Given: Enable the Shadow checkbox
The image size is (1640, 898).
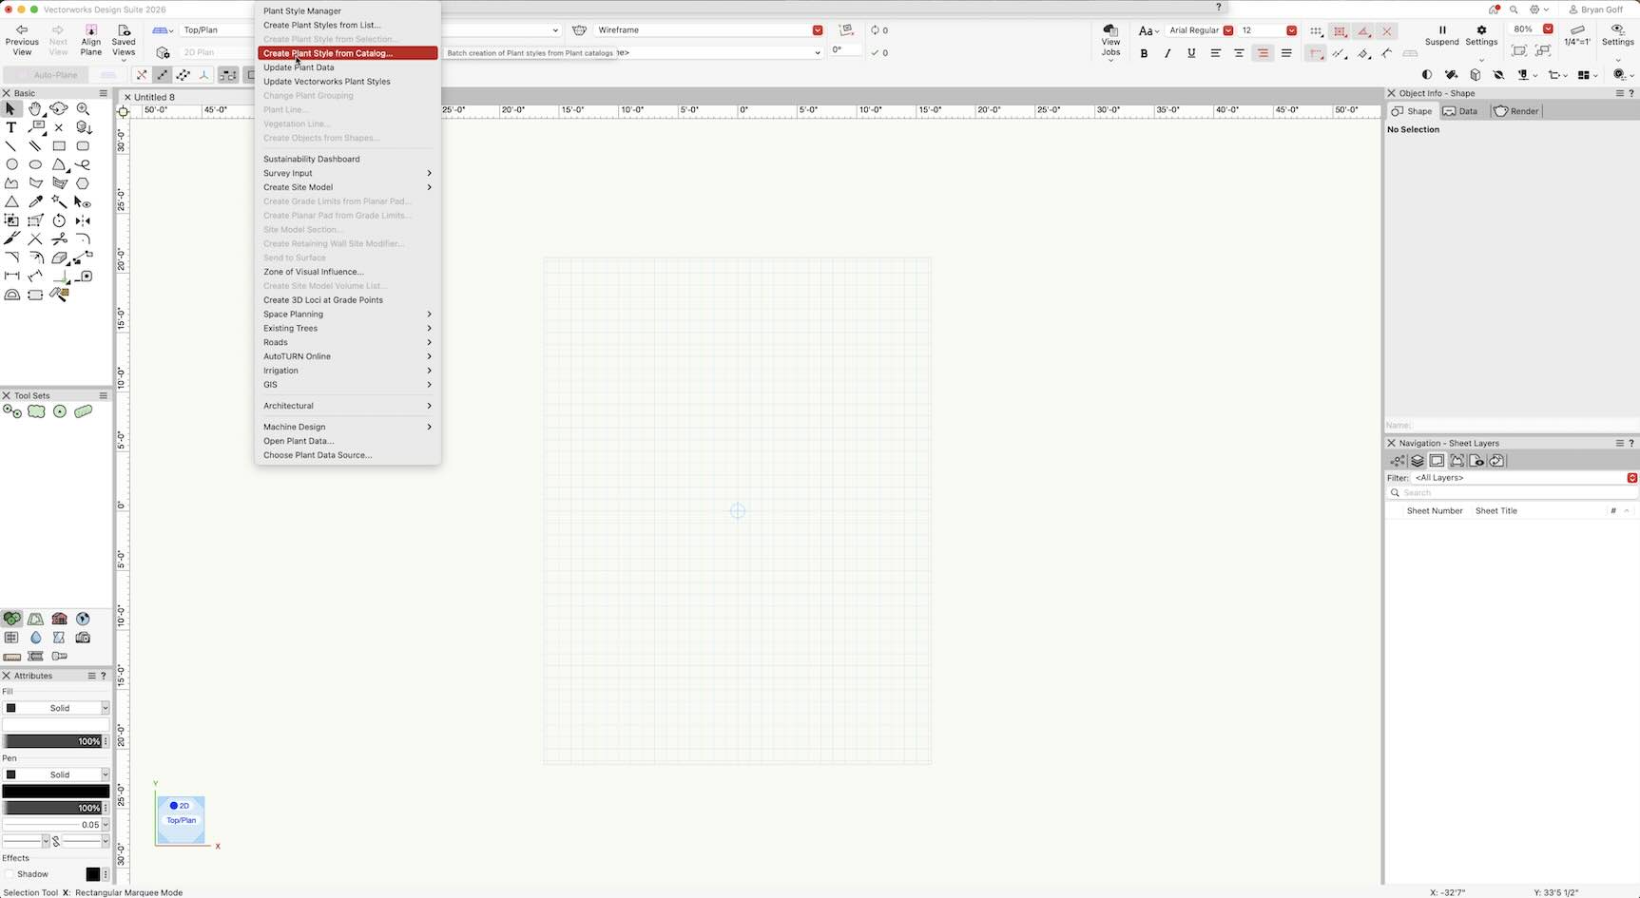Looking at the screenshot, I should click(10, 874).
